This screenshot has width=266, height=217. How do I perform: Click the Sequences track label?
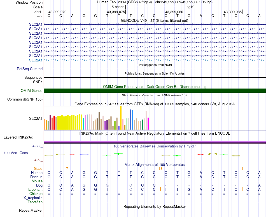(x=33, y=77)
